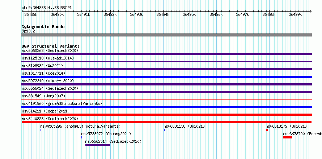Click the 36499k ruler position
This screenshot has height=159, width=322.
[x=296, y=14]
